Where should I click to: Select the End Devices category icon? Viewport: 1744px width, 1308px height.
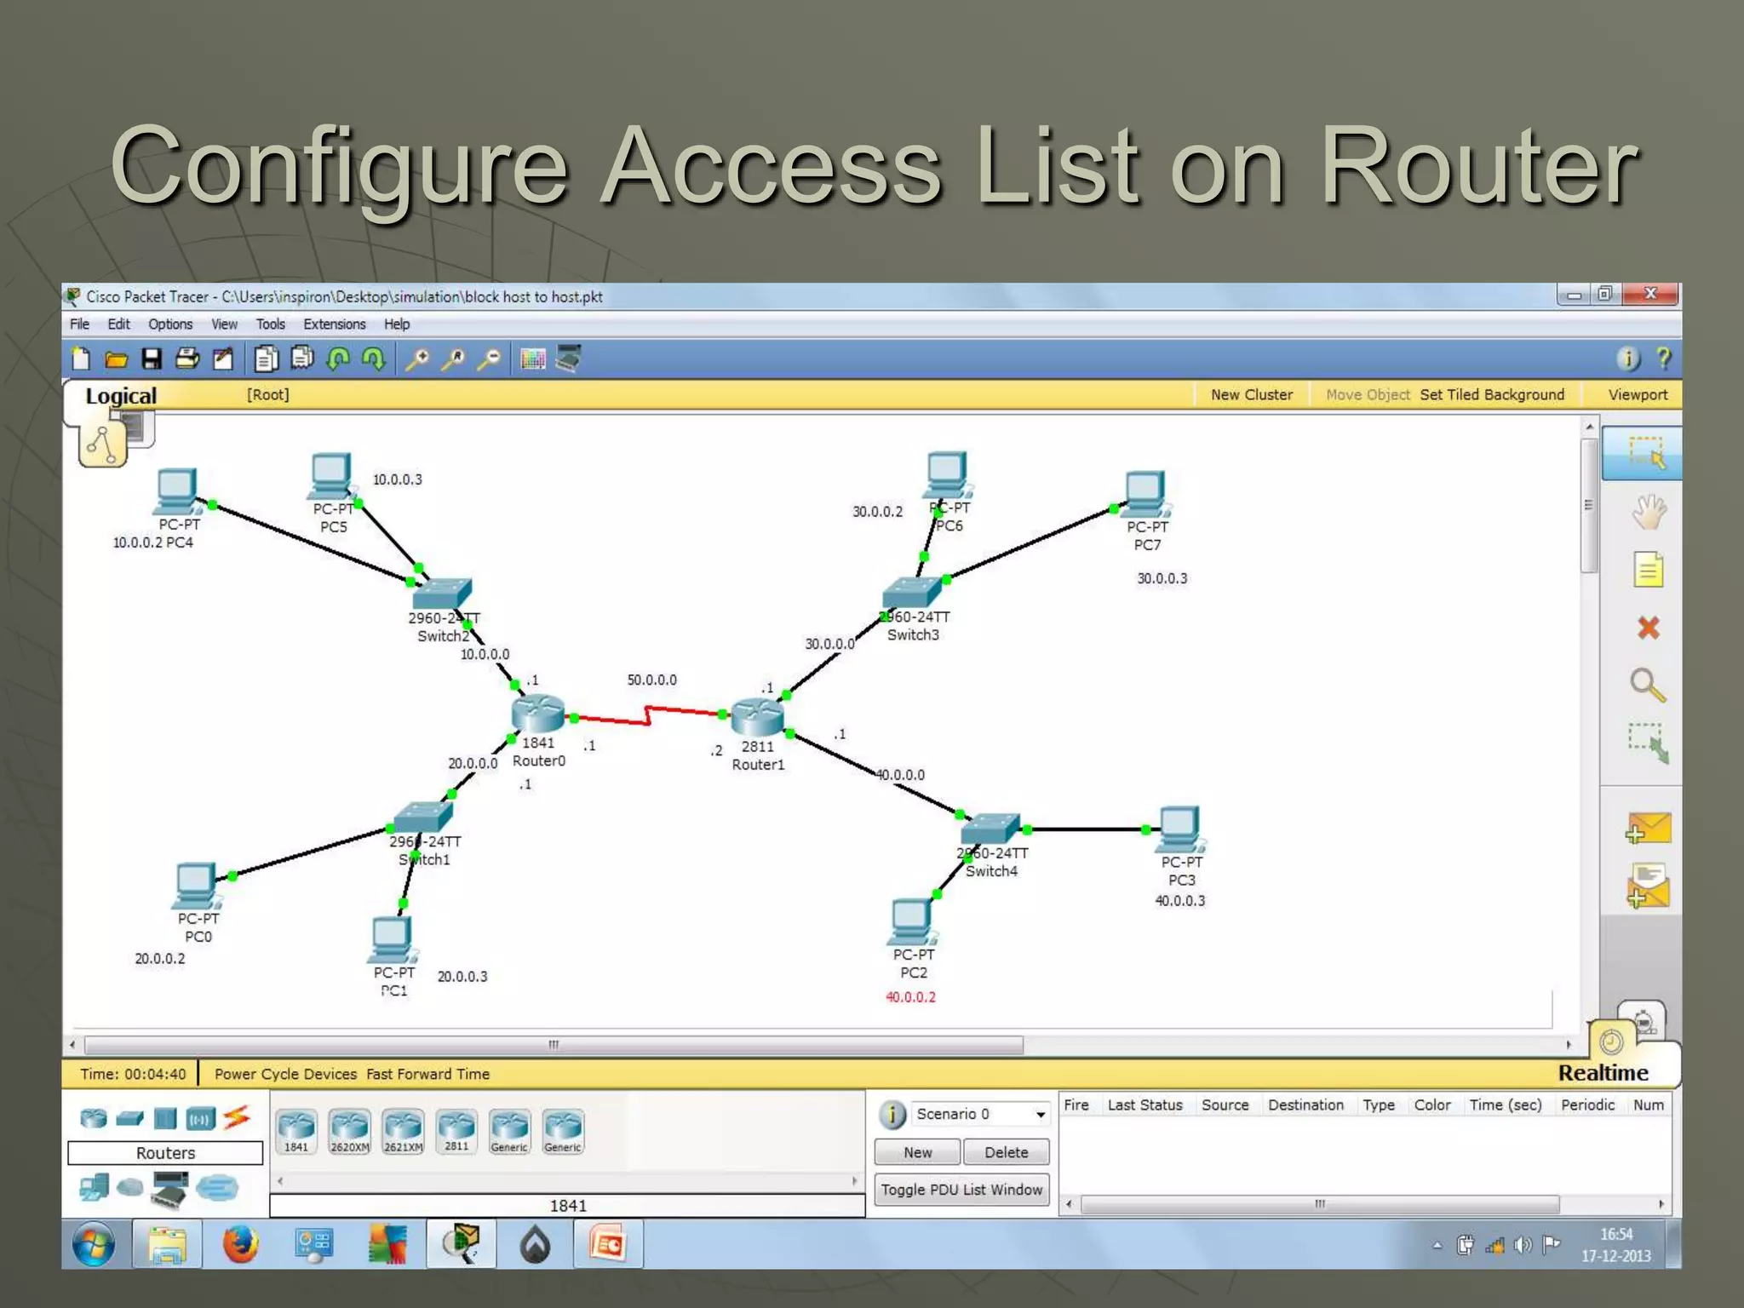pos(94,1187)
